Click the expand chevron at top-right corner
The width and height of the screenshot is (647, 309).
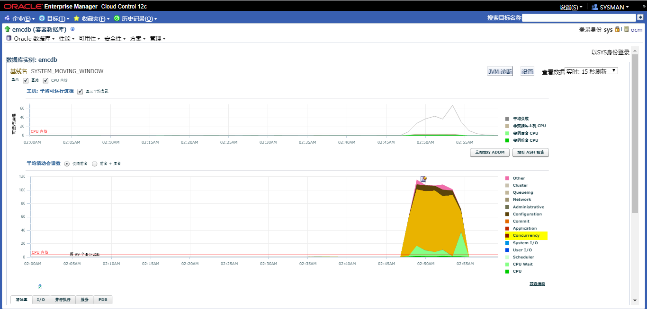coord(643,7)
